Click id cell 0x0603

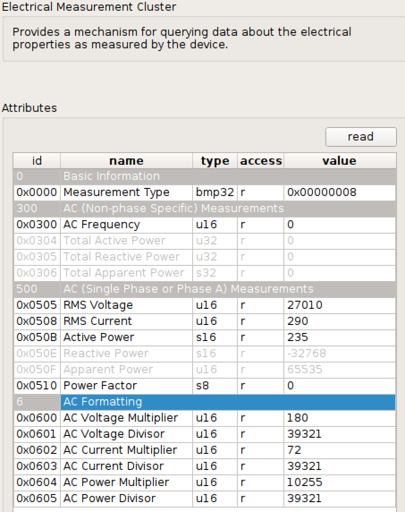tap(37, 466)
